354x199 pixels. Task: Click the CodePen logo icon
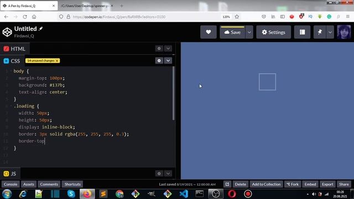(7, 32)
